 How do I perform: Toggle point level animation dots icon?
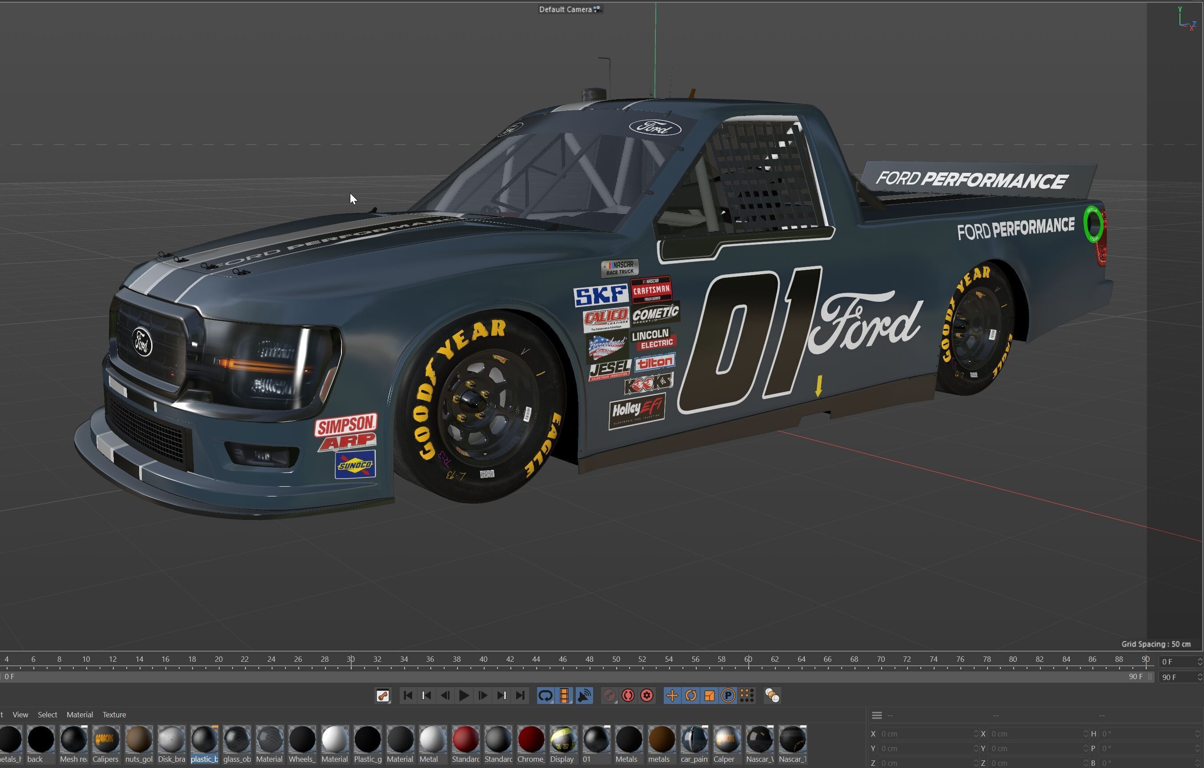(747, 696)
